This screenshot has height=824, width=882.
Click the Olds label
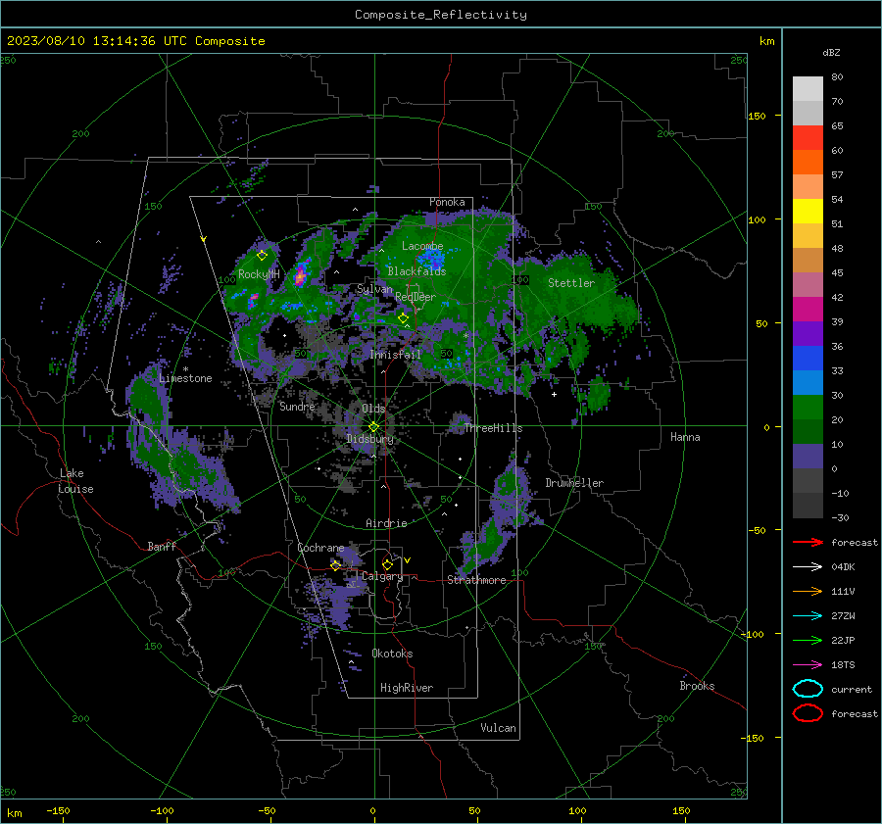373,409
